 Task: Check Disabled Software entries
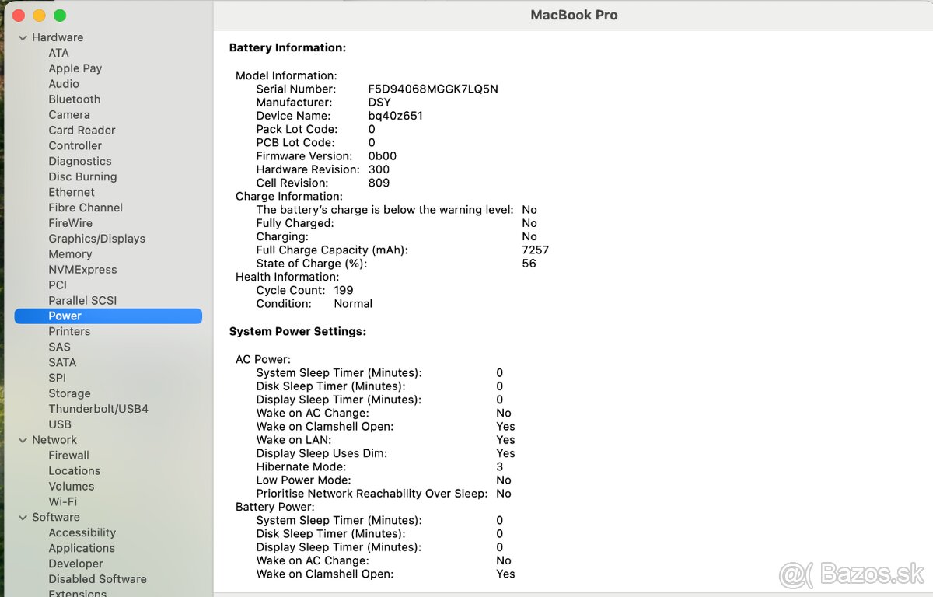click(x=97, y=579)
